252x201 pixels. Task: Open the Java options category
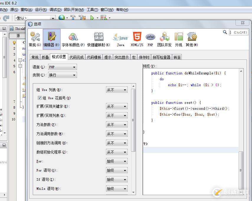pos(120,39)
